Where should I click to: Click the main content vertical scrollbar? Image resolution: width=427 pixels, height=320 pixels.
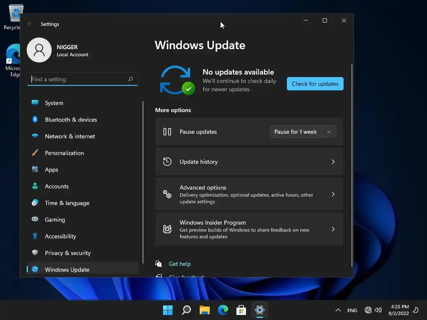click(x=352, y=165)
